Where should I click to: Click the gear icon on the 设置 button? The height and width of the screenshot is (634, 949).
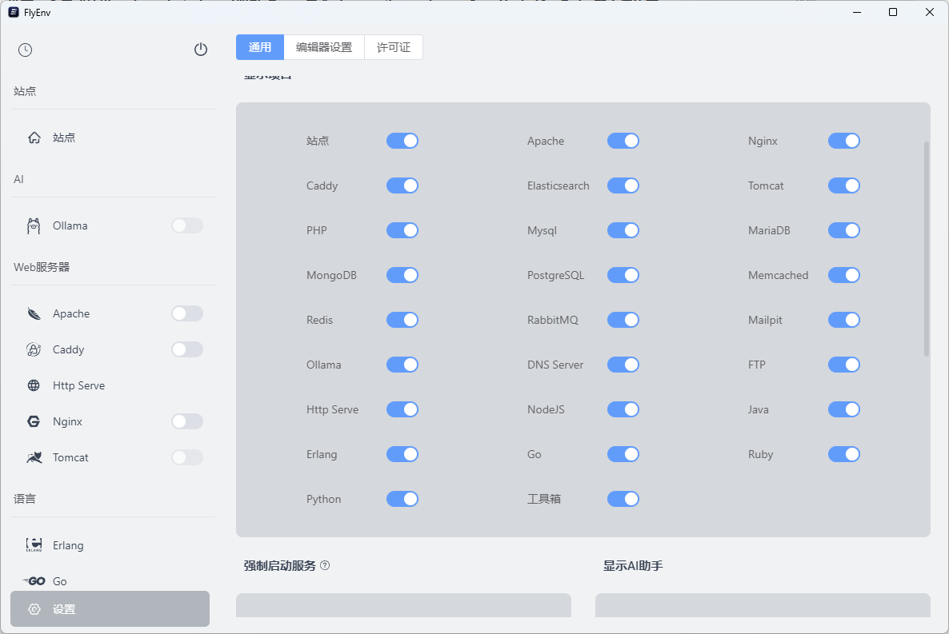click(34, 609)
